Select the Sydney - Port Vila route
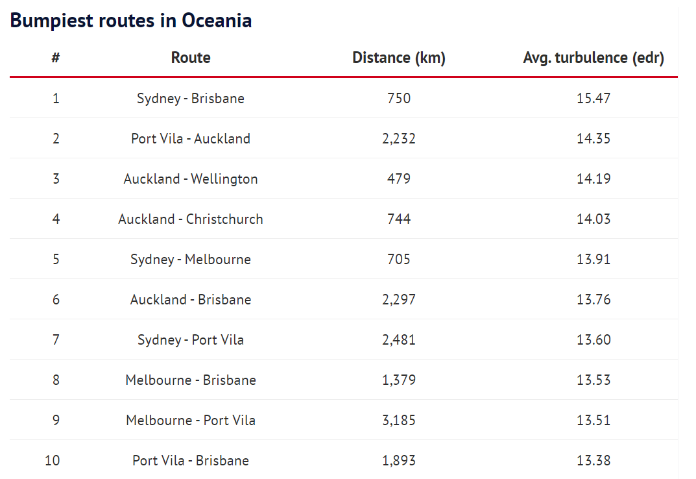Screen dimensions: 696x479 (x=191, y=340)
